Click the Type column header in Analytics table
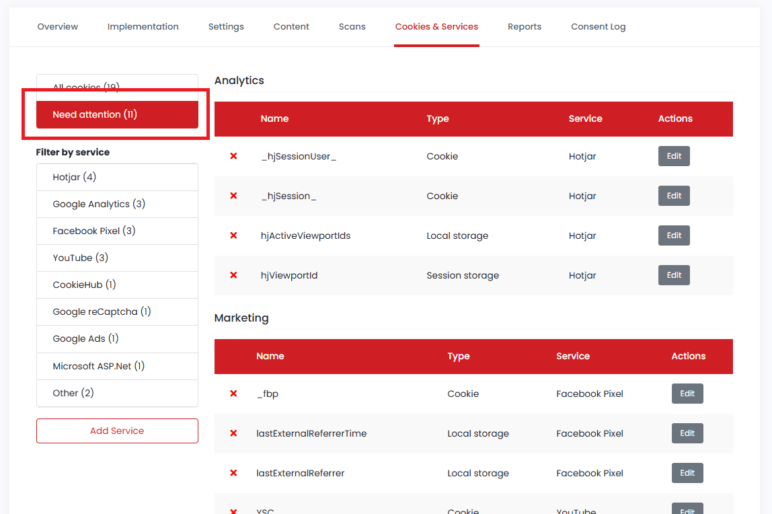772x514 pixels. [438, 118]
